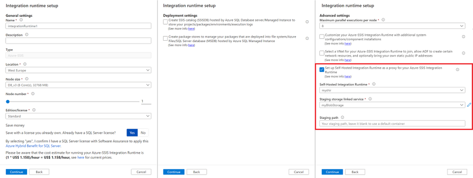
Task: Enable the Select a VNet checkbox
Action: (x=321, y=53)
